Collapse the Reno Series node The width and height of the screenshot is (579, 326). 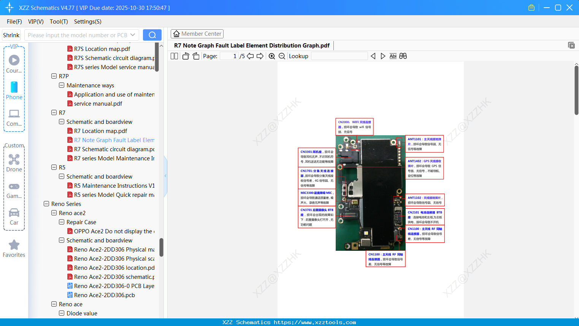tap(46, 204)
